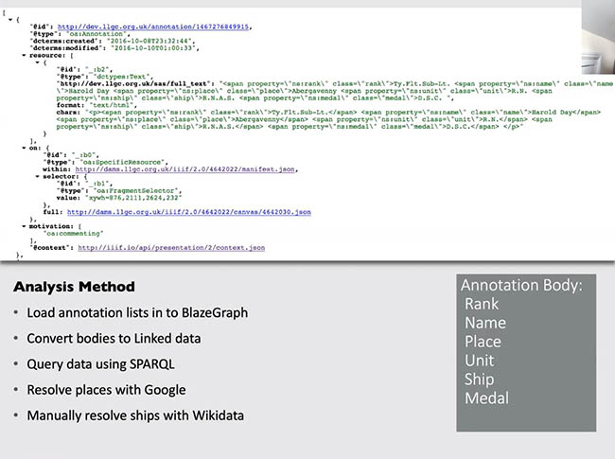The height and width of the screenshot is (459, 615).
Task: Select the 'Manually resolve ships with Wikidata' bullet
Action: [x=135, y=415]
